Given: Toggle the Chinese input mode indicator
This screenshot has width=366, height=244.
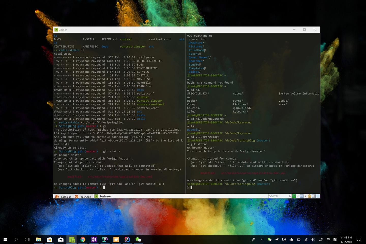Looking at the screenshot, I should tap(328, 239).
